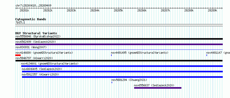Click the nsv6562499 (Sedlazeck2020) label
The height and width of the screenshot is (98, 230).
pyautogui.click(x=36, y=42)
